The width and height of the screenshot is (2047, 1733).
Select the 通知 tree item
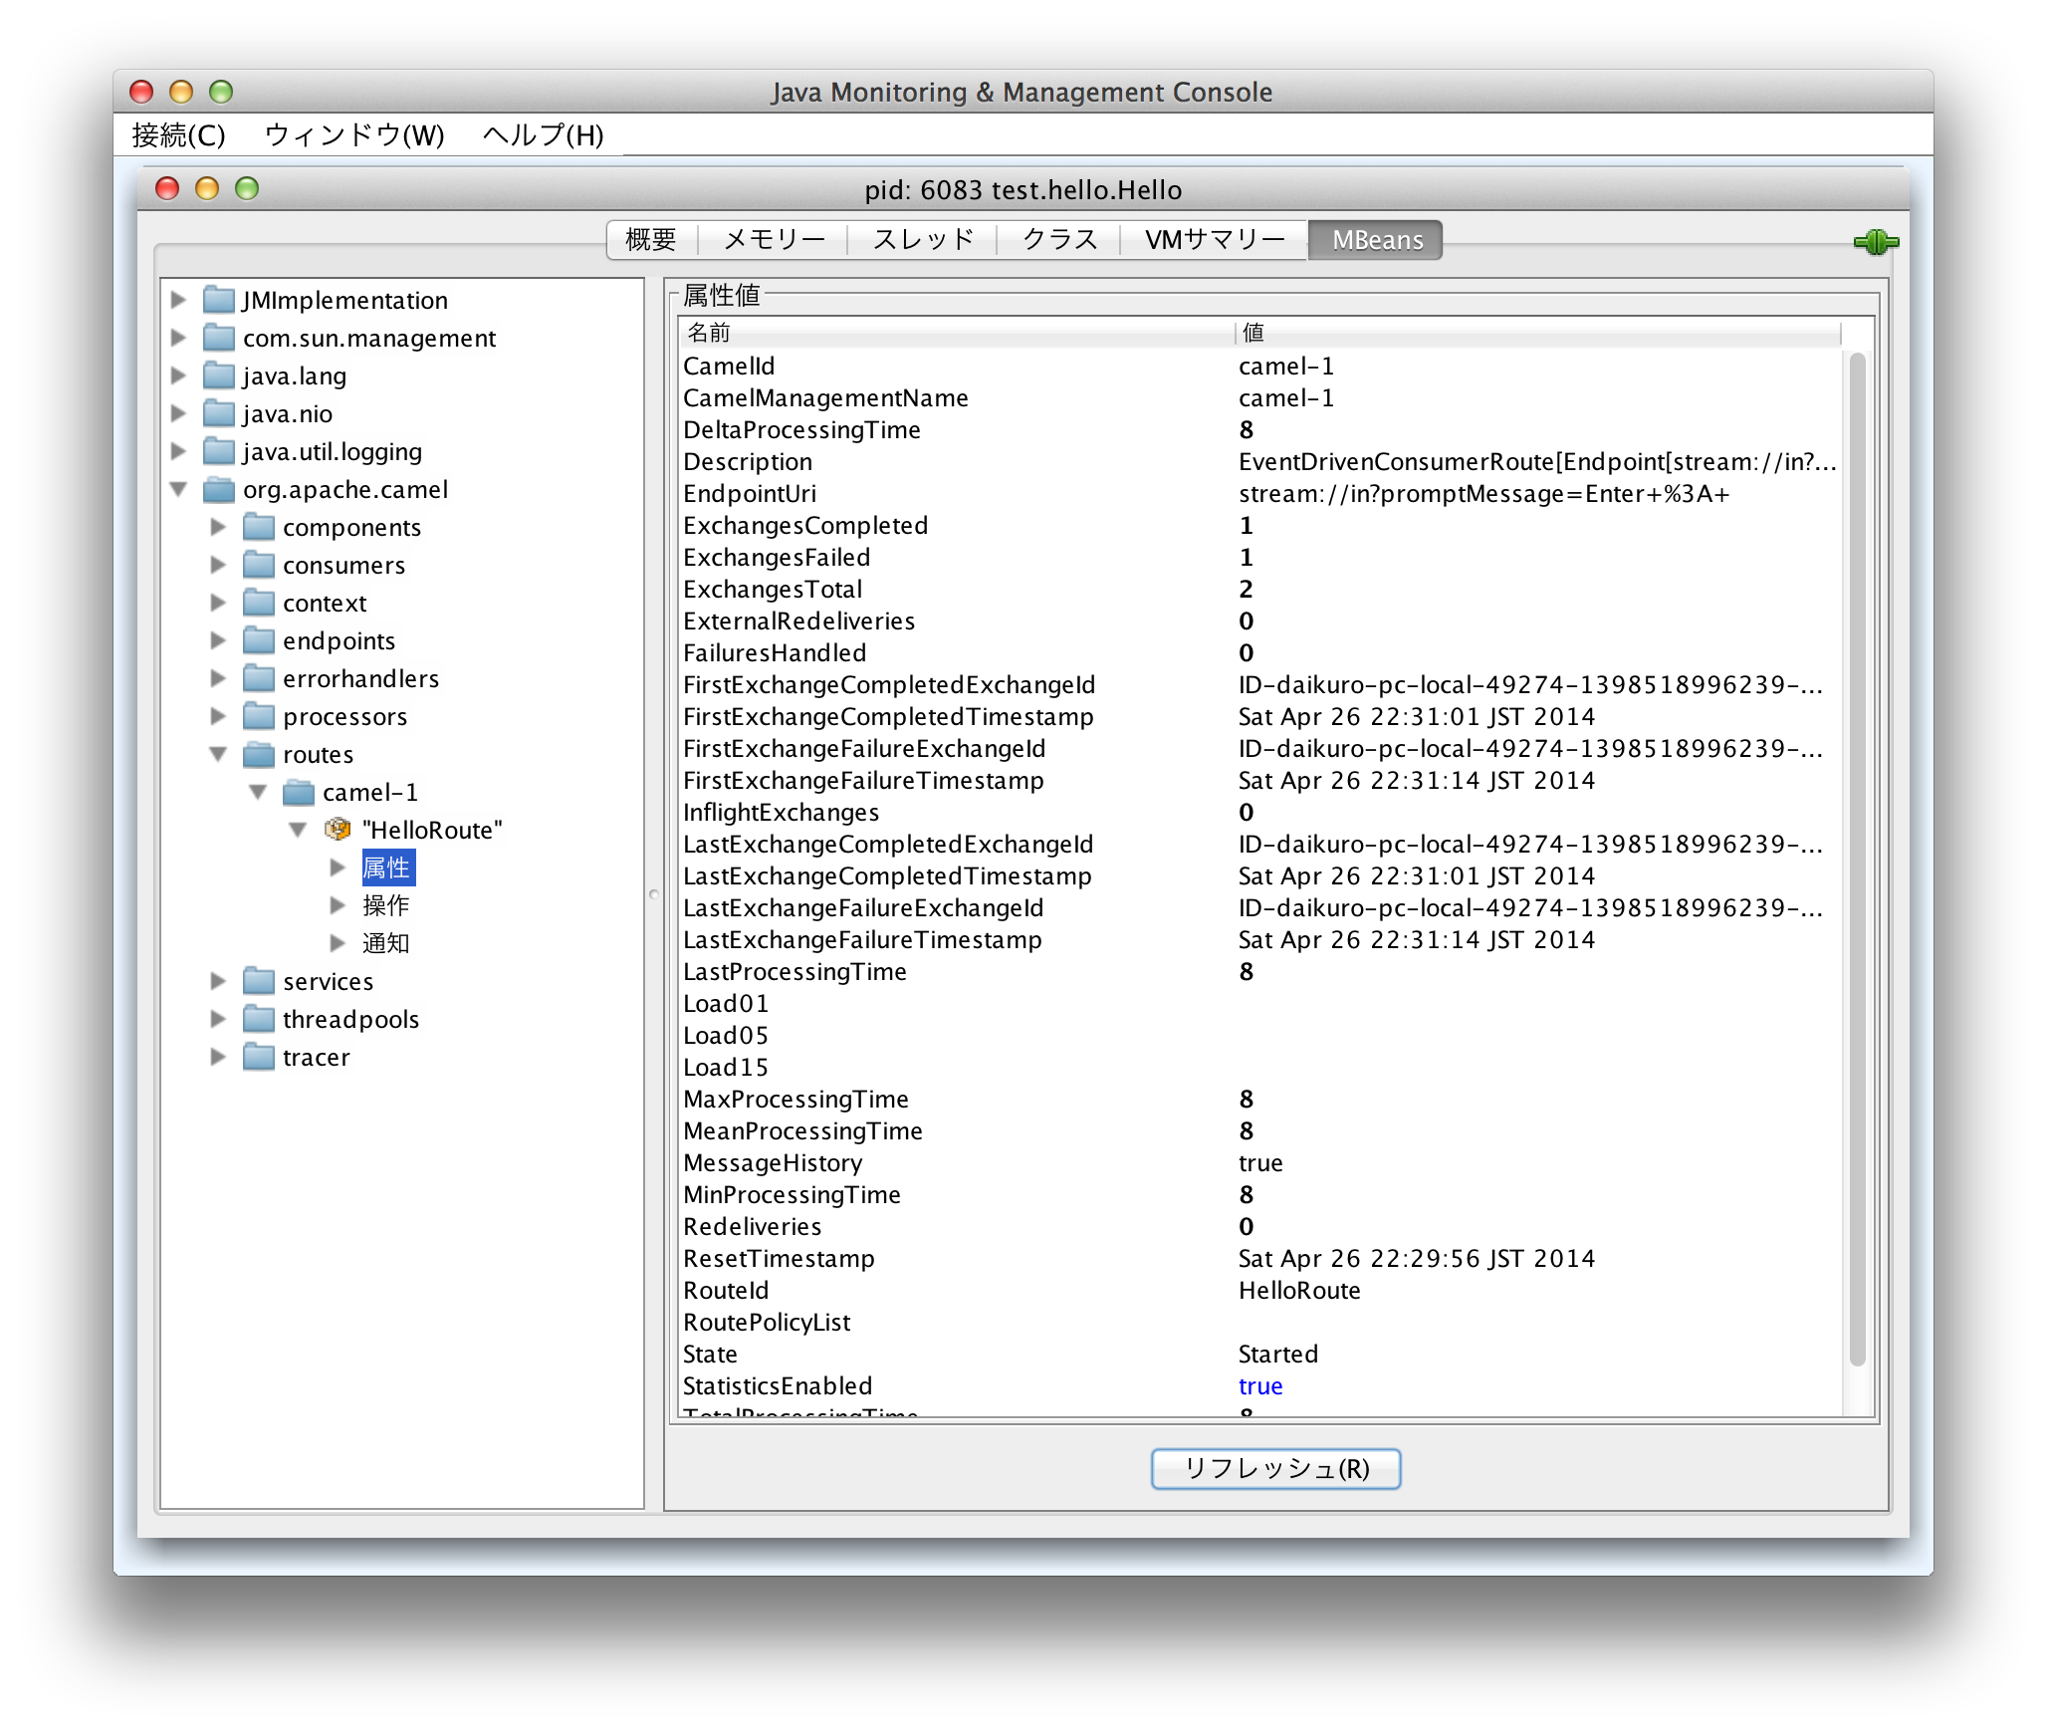(386, 943)
